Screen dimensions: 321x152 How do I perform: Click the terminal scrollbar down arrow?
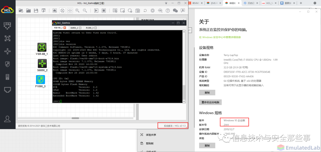point(184,101)
